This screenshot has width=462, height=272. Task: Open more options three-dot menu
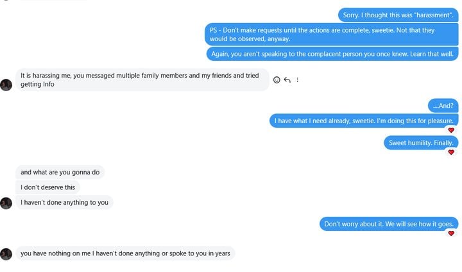tap(297, 80)
